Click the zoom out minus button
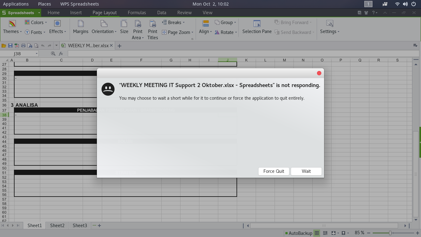Viewport: 421px width, 237px height. [369, 233]
